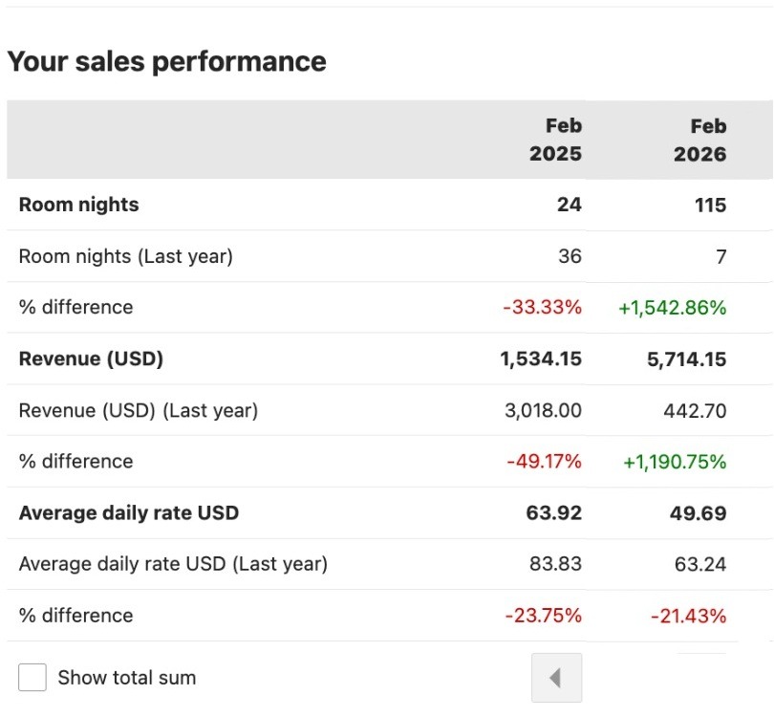Enable the Show total sum checkbox
The image size is (774, 717).
click(33, 677)
